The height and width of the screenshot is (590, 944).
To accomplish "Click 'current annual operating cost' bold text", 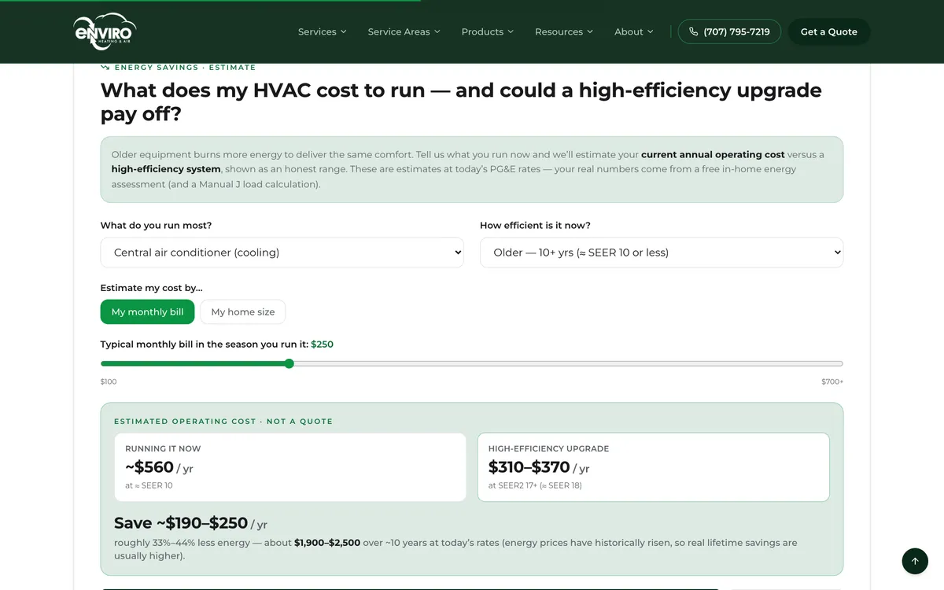I will coord(713,155).
